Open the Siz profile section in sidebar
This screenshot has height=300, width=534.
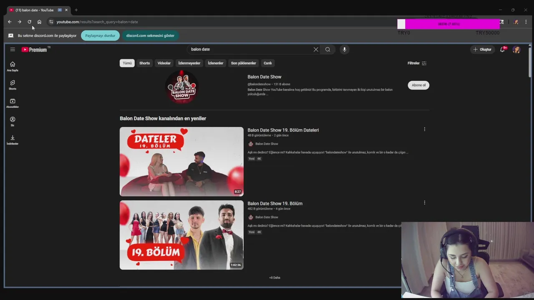13,121
